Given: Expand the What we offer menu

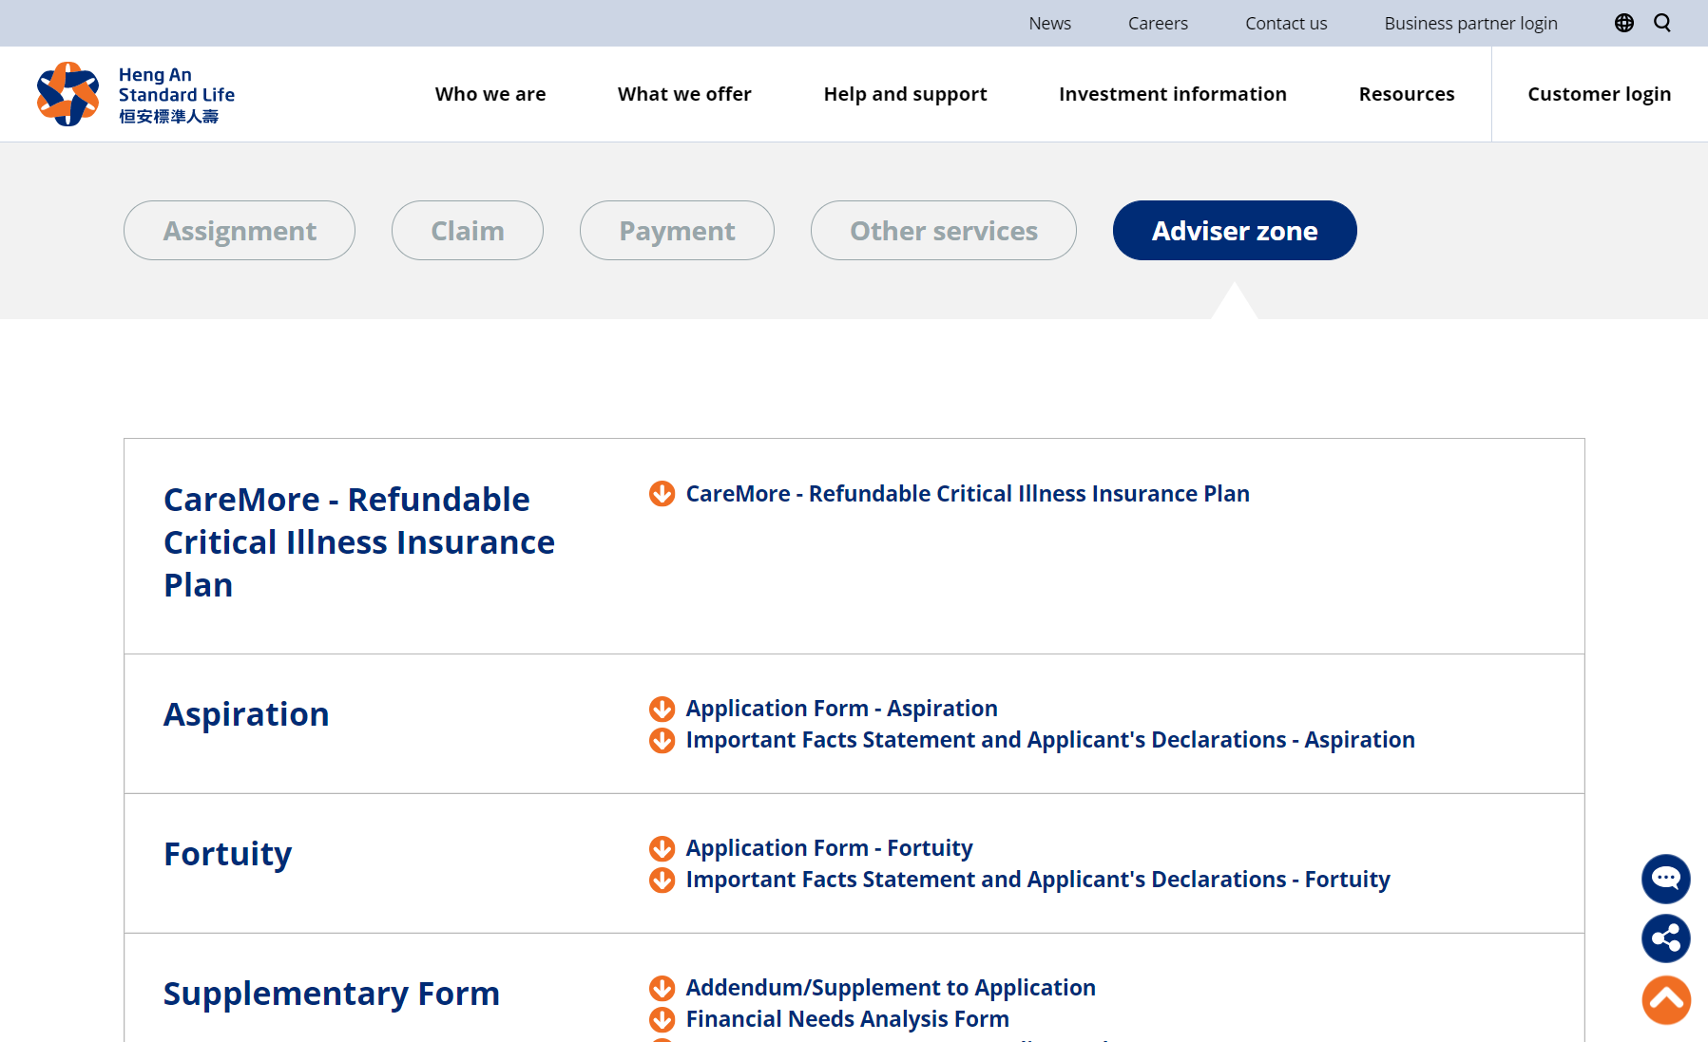Looking at the screenshot, I should point(684,94).
